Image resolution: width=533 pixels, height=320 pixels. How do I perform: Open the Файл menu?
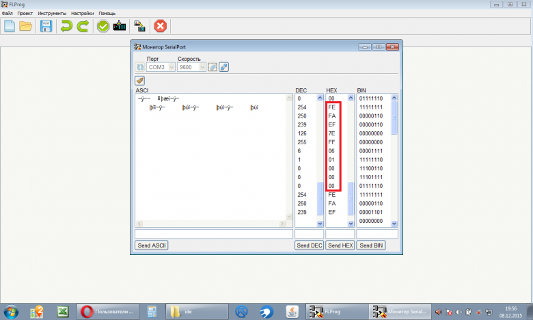[x=7, y=13]
